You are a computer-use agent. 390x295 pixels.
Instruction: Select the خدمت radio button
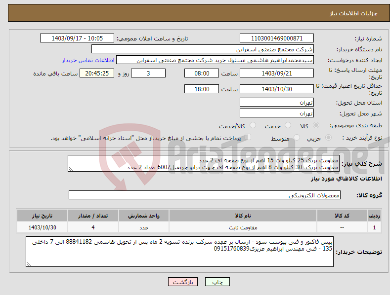click(x=288, y=125)
